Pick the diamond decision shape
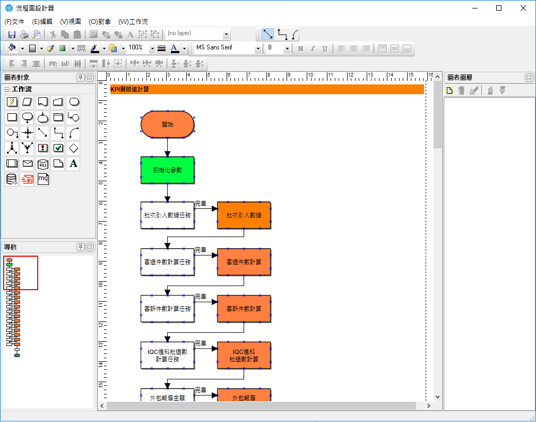The width and height of the screenshot is (536, 422). [74, 148]
